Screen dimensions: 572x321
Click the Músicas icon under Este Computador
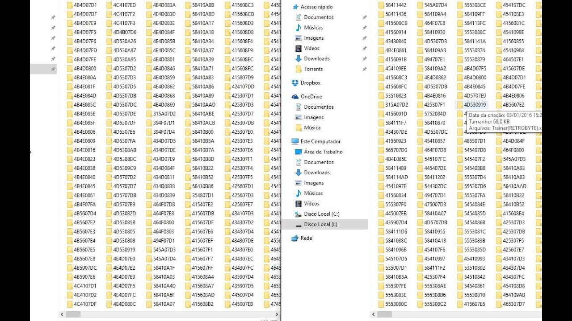coord(299,193)
